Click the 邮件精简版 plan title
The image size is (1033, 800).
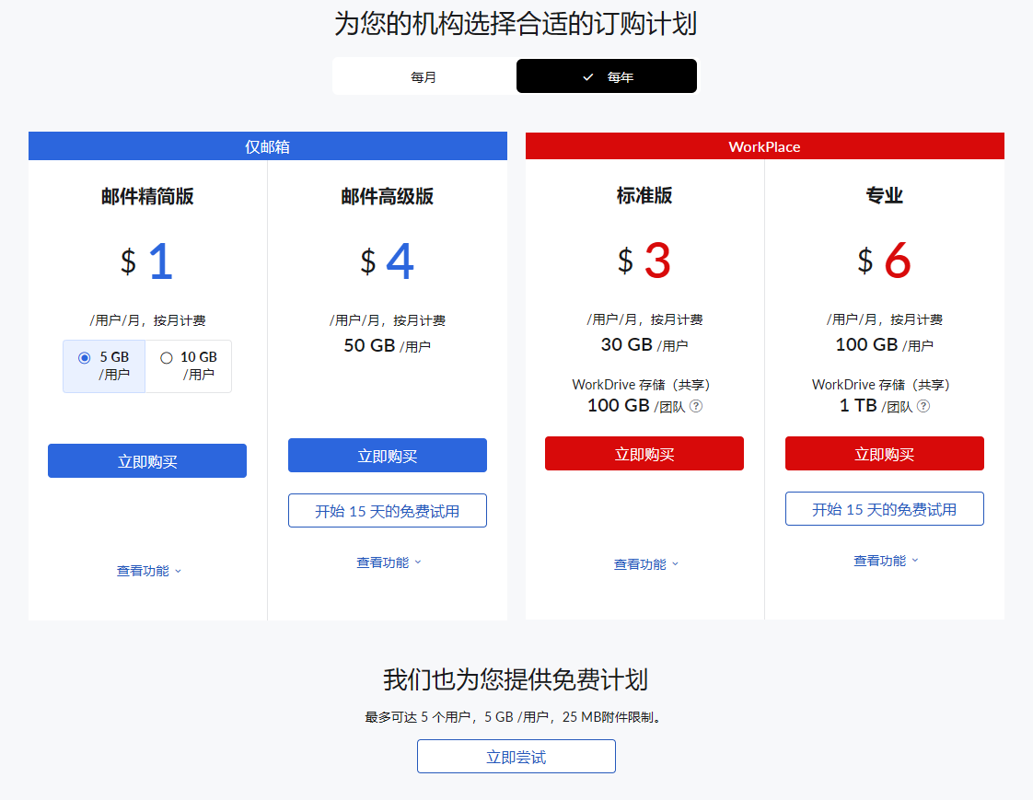click(147, 196)
